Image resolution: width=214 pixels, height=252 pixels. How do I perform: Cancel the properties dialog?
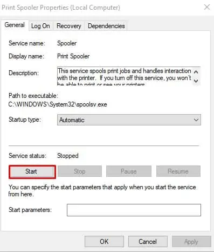[148, 242]
